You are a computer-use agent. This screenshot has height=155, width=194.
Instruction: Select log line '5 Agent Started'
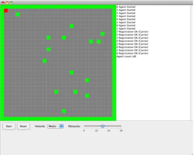[x=126, y=13]
